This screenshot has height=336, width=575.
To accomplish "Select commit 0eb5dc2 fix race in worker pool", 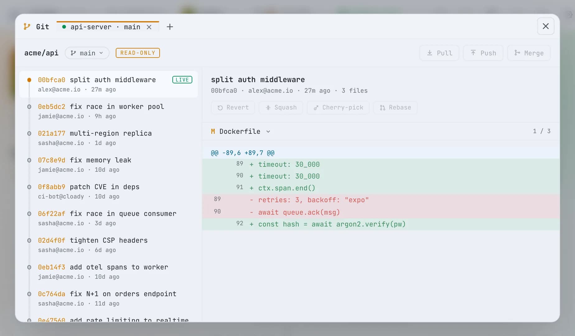I will [108, 111].
